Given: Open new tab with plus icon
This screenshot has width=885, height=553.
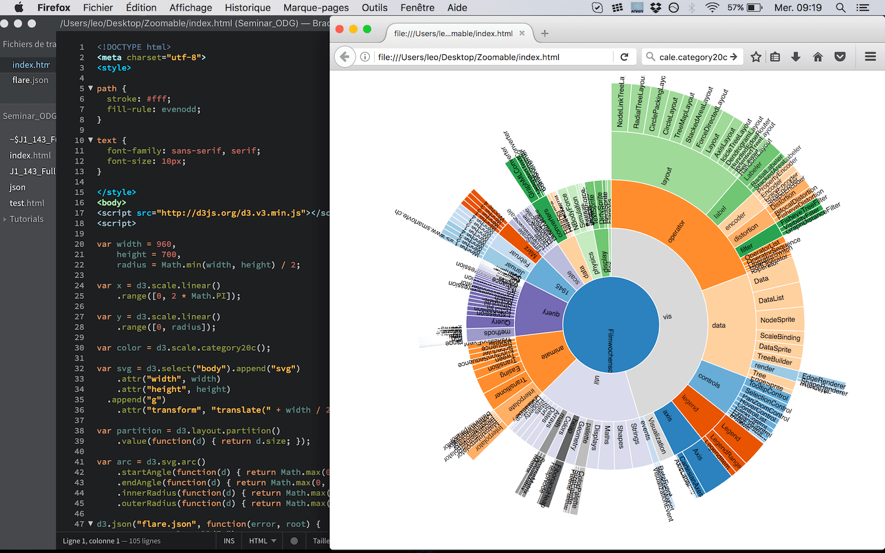Looking at the screenshot, I should [545, 34].
